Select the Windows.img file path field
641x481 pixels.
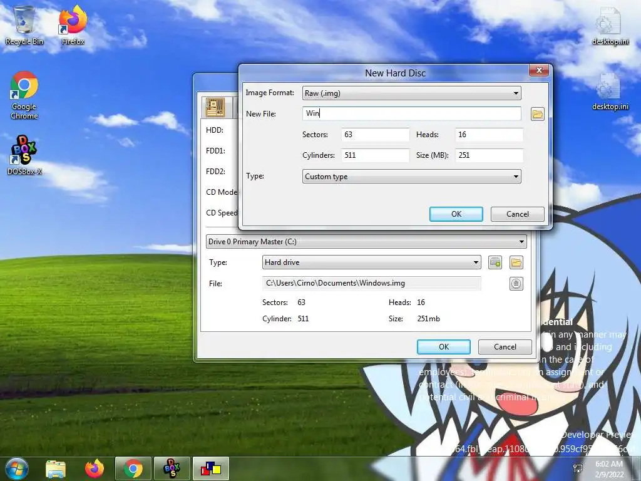pyautogui.click(x=371, y=283)
